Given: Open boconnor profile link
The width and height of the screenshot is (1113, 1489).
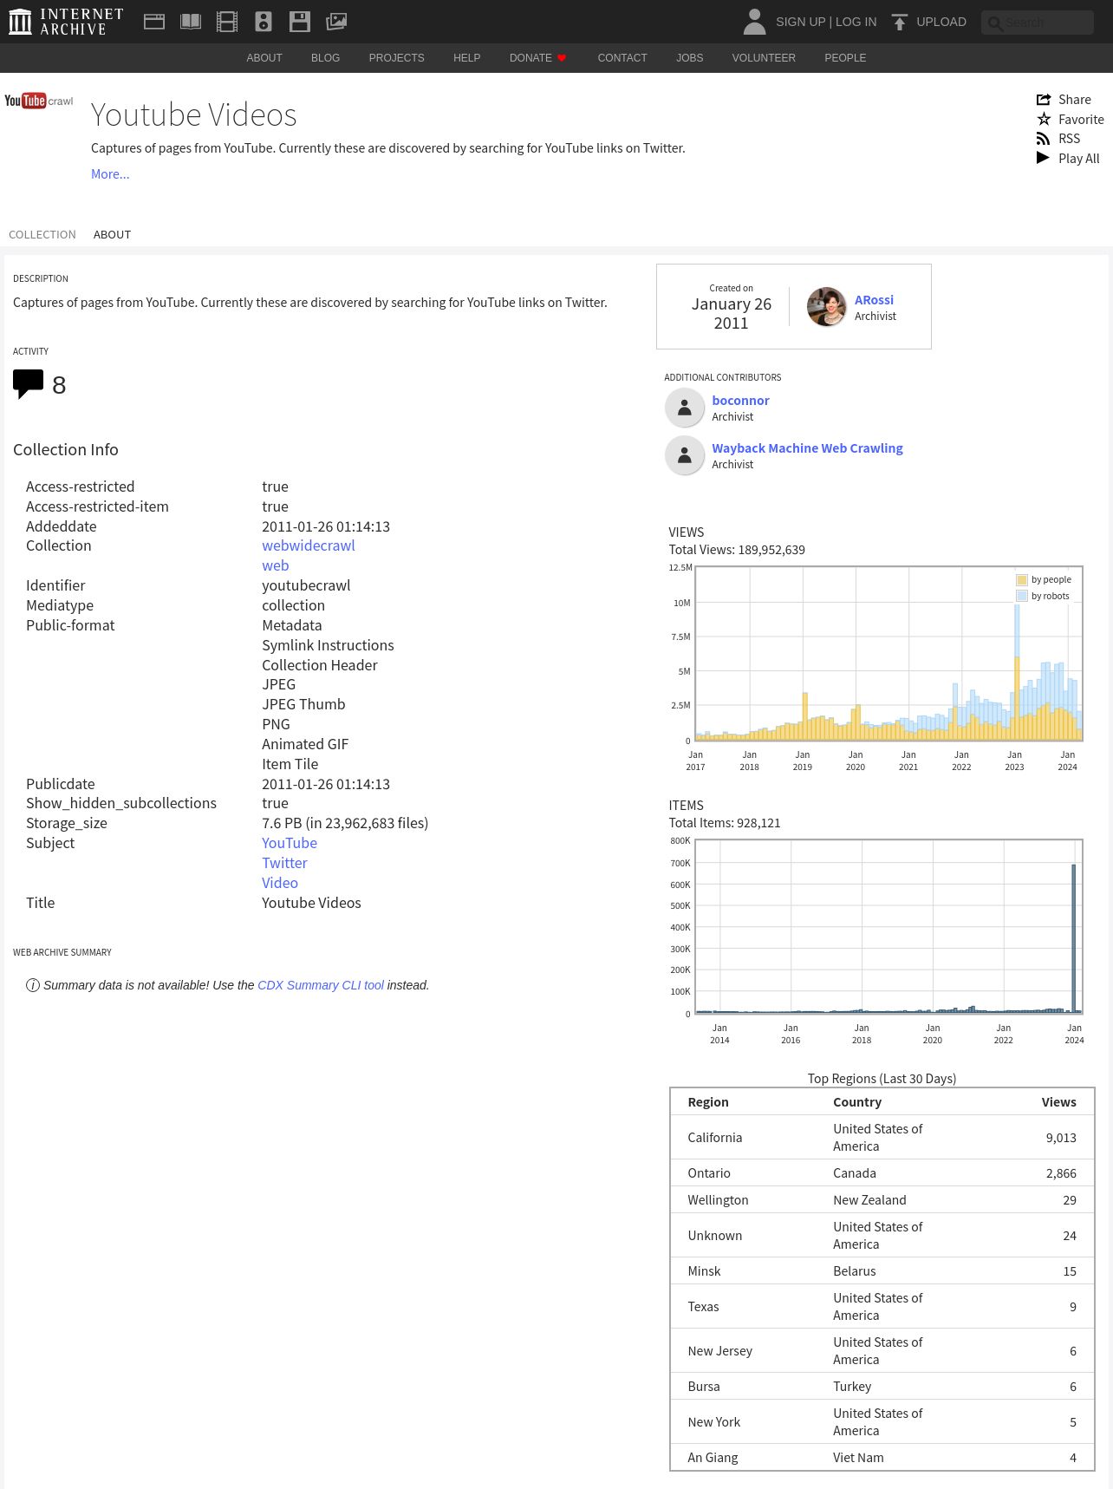Looking at the screenshot, I should (740, 401).
